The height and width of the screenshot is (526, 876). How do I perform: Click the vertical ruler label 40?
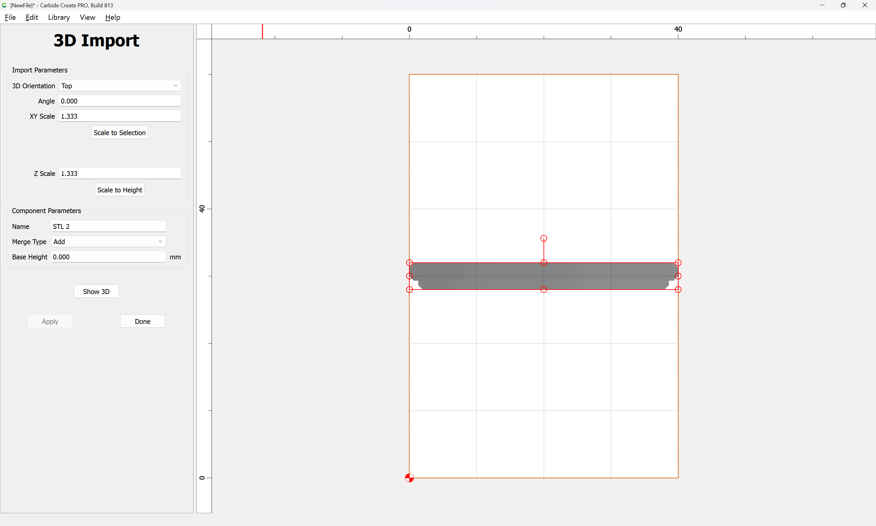click(202, 209)
